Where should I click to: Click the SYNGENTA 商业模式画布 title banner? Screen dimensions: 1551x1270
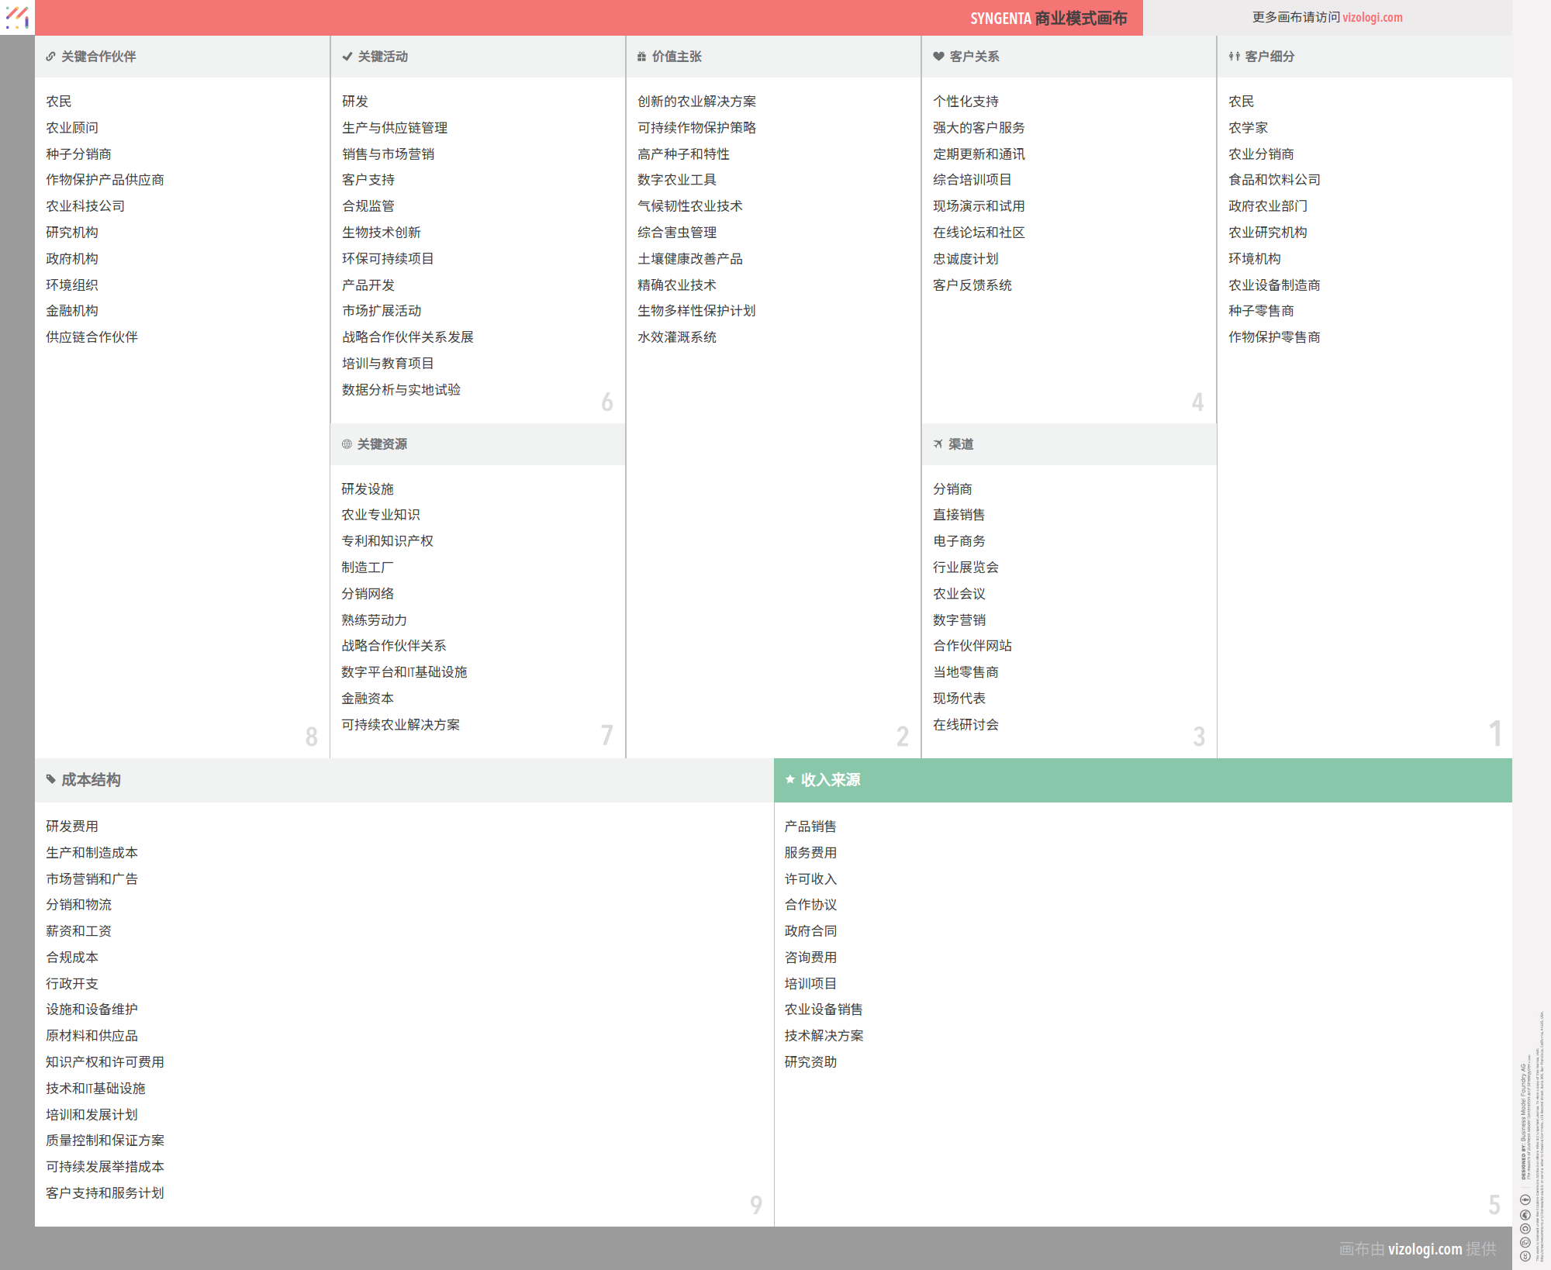(x=1048, y=18)
